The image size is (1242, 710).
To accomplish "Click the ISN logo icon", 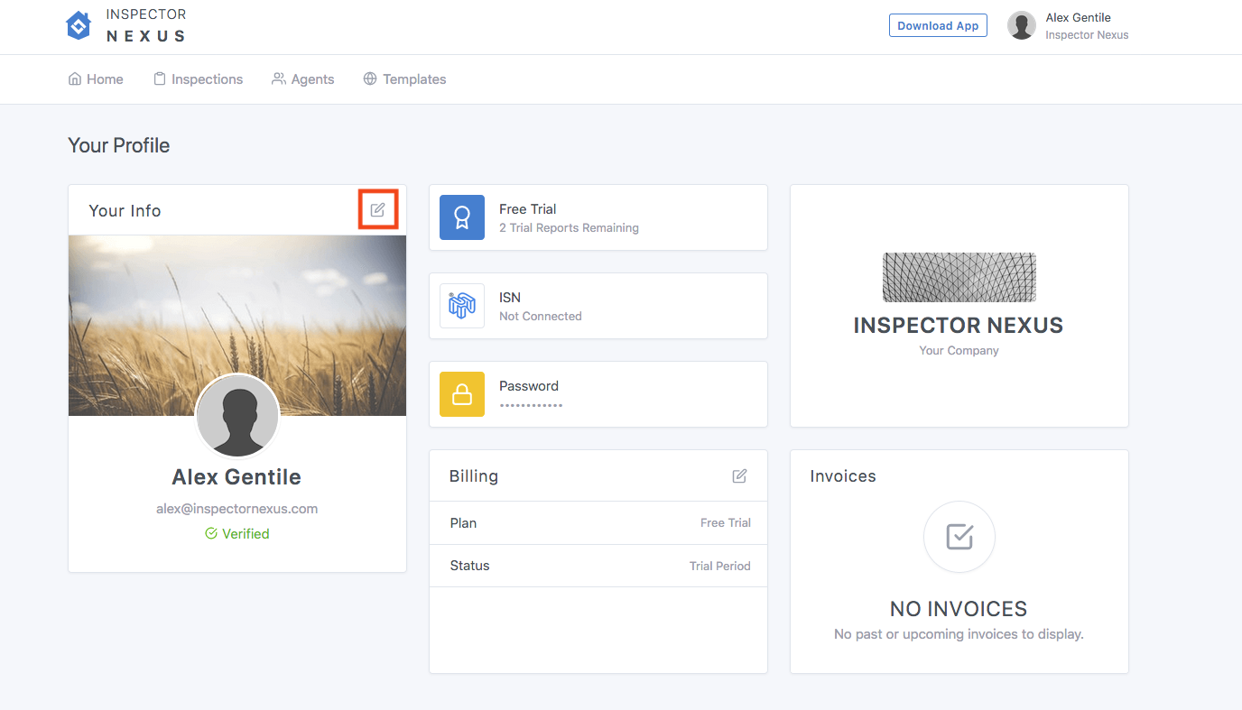I will pos(462,306).
